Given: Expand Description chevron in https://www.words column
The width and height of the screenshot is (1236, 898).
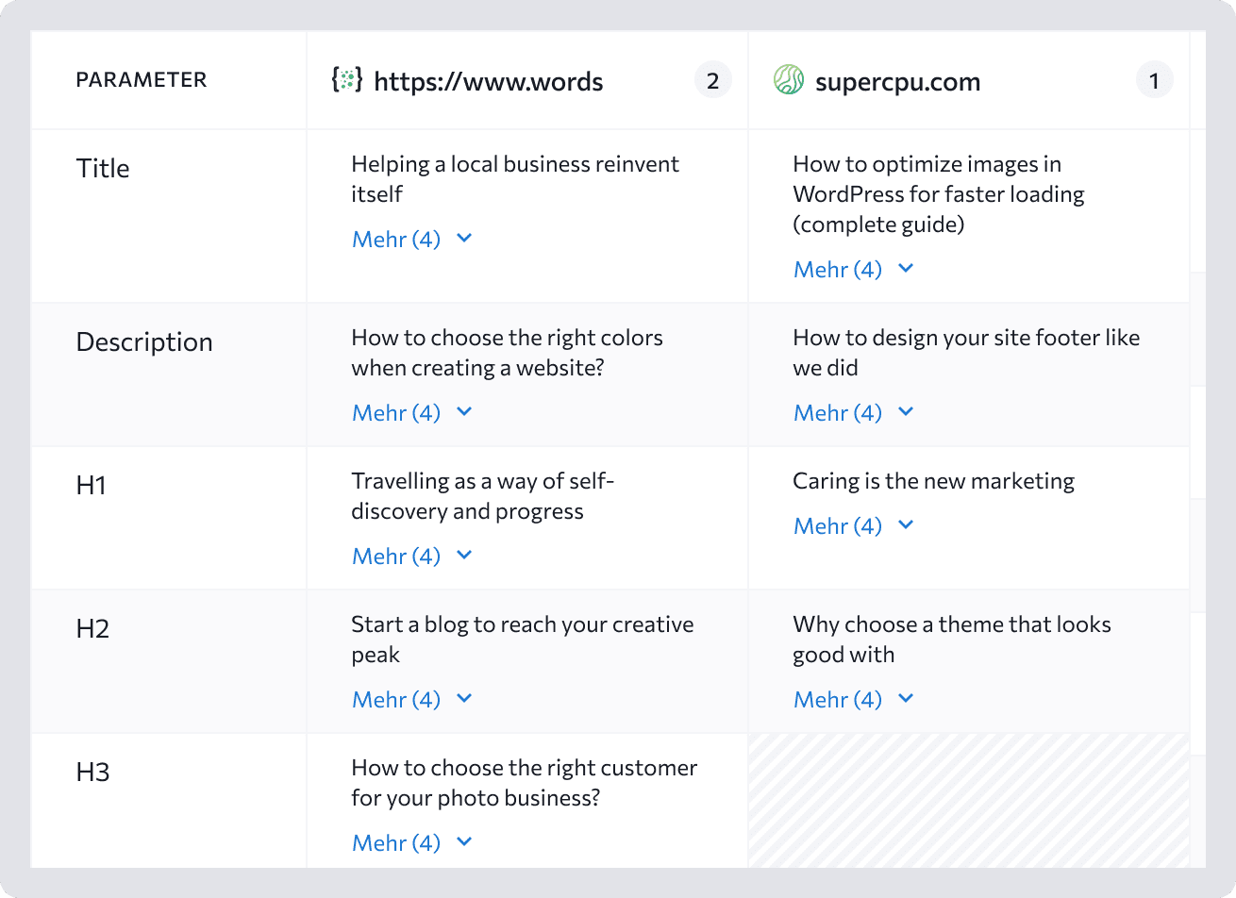Looking at the screenshot, I should tap(464, 412).
